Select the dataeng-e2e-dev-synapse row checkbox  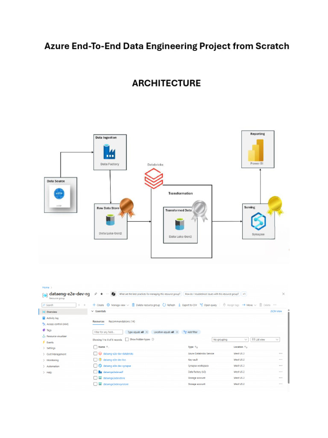[x=95, y=366]
